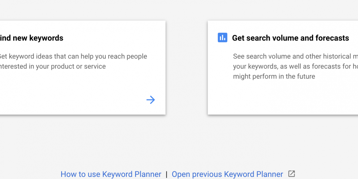Viewport: 358px width, 179px height.
Task: Click the vertical separator between the bottom links
Action: [166, 174]
